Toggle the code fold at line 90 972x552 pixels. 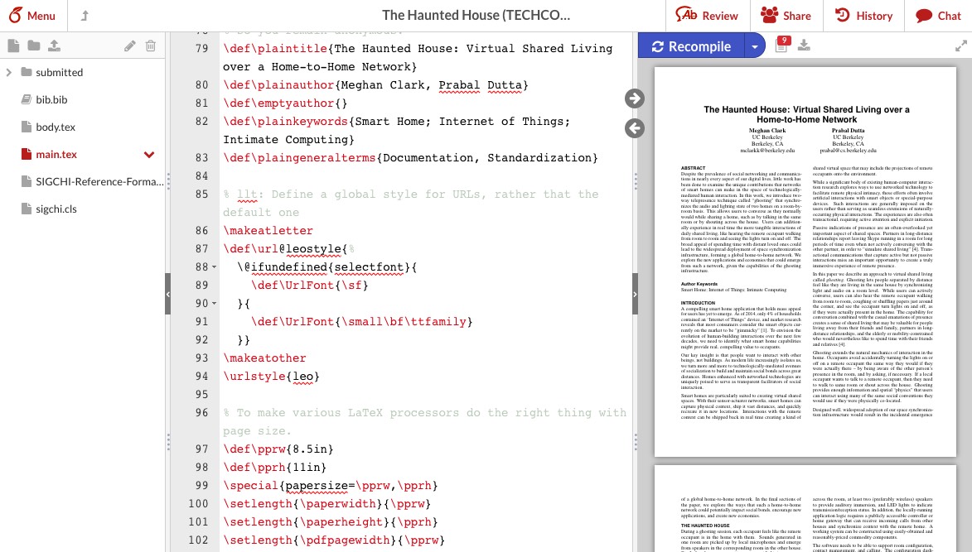[x=213, y=304]
